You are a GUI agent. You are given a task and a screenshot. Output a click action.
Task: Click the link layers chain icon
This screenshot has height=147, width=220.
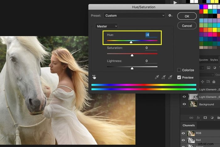(191, 118)
